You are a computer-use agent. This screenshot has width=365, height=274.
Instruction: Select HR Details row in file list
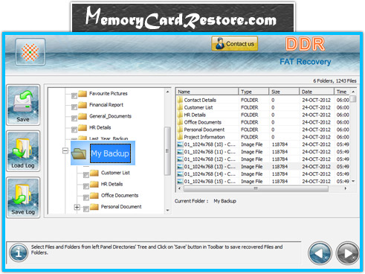[263, 115]
